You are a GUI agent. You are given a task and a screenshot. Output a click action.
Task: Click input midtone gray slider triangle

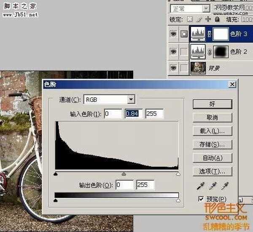pyautogui.click(x=124, y=173)
